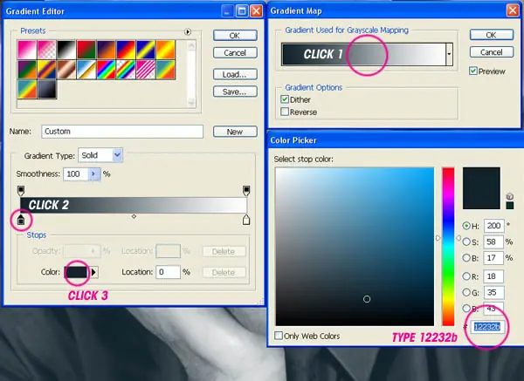This screenshot has width=524, height=381.
Task: Select the blue, yellow, blue gradient preset
Action: pos(145,50)
